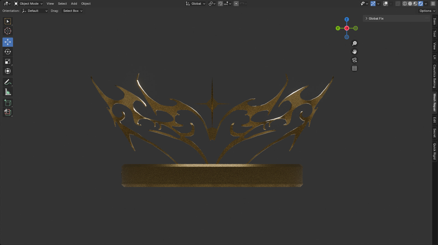Switch to Rendered viewport shading
This screenshot has height=245, width=438.
(x=421, y=4)
